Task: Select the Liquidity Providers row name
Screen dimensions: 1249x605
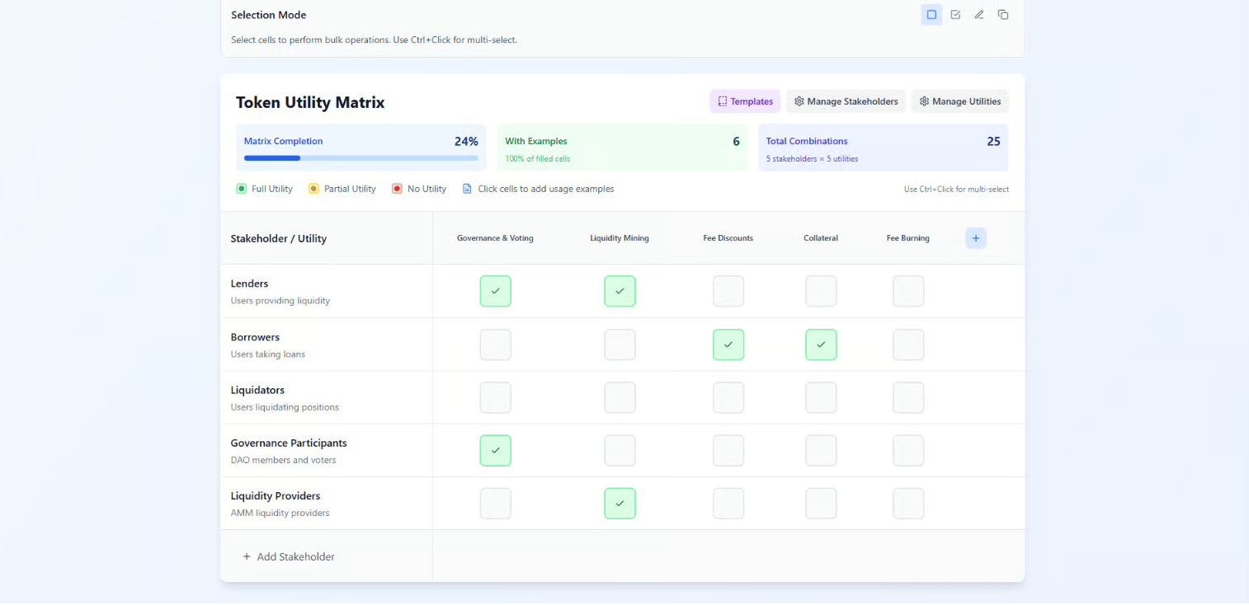Action: (x=276, y=496)
